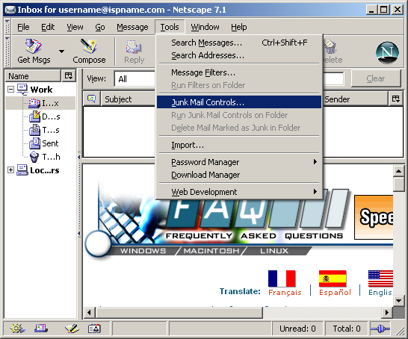Open the Go menu
408x339 pixels.
100,27
